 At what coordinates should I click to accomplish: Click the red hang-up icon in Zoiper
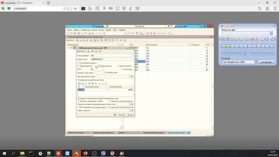click(228, 39)
